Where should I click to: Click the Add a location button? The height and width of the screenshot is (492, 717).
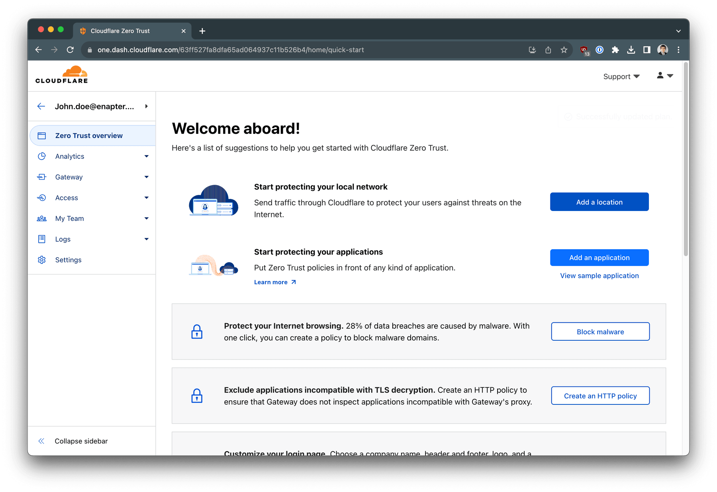pyautogui.click(x=599, y=202)
